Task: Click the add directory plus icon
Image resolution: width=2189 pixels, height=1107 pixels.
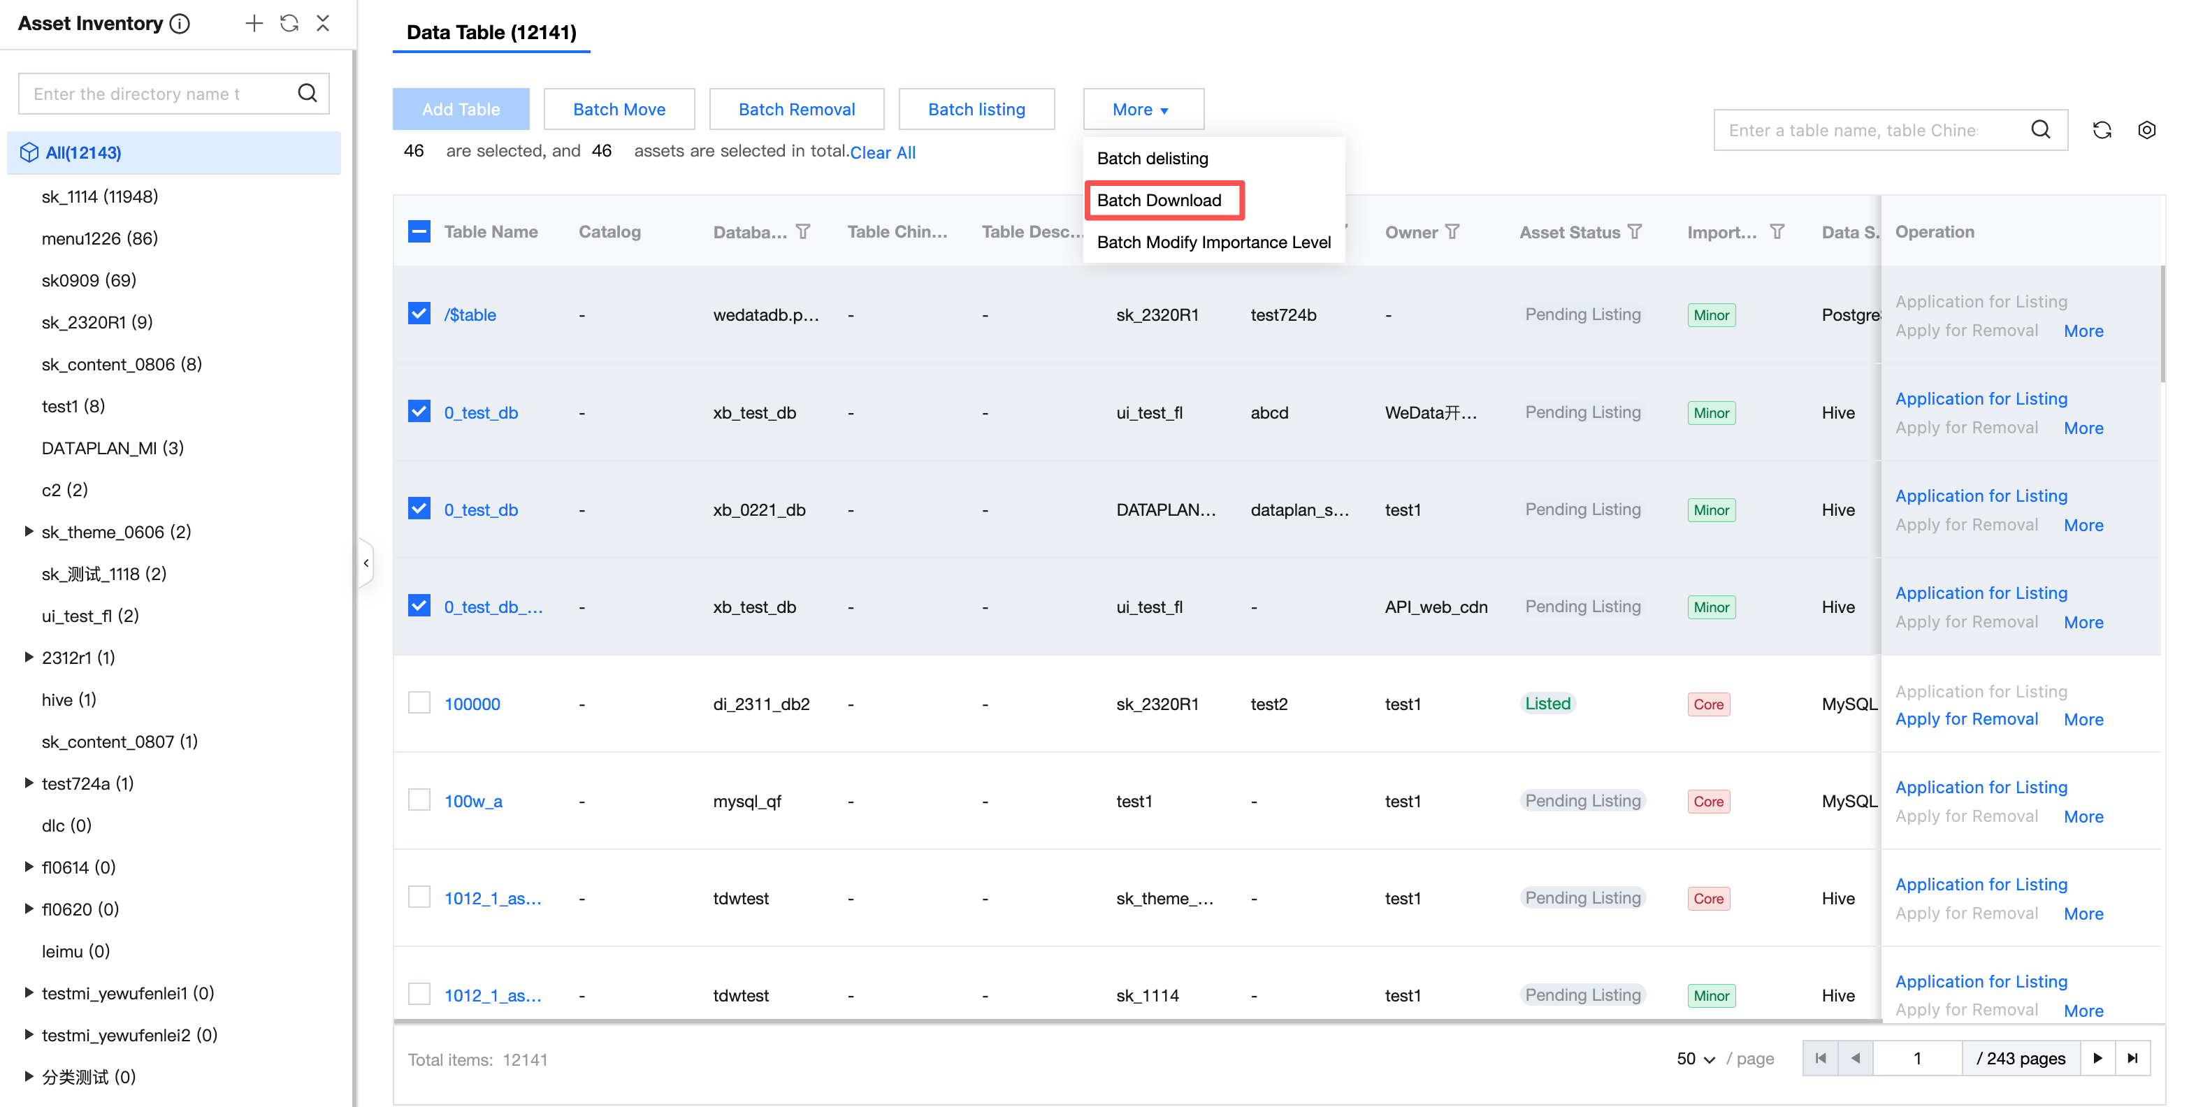Action: pos(253,23)
